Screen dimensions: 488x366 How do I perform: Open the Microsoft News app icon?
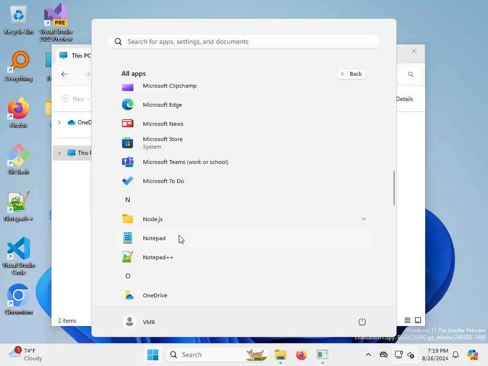tap(128, 123)
